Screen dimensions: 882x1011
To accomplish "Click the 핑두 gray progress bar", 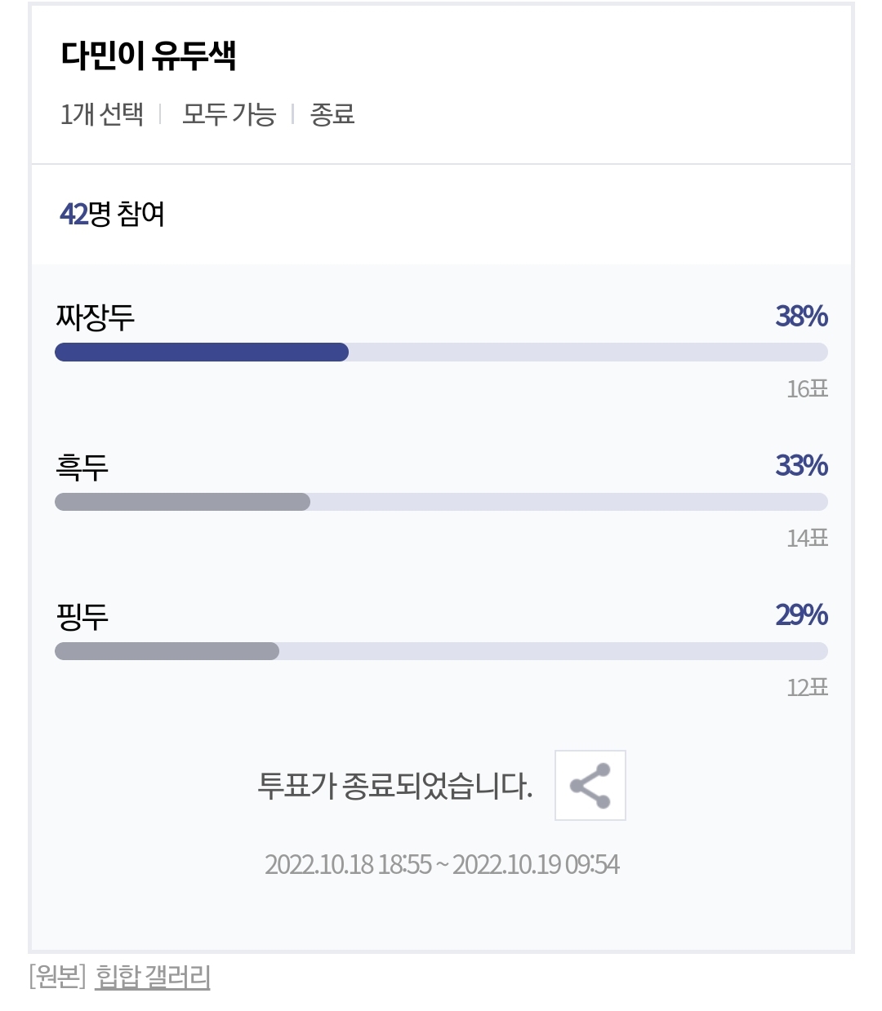I will point(167,651).
